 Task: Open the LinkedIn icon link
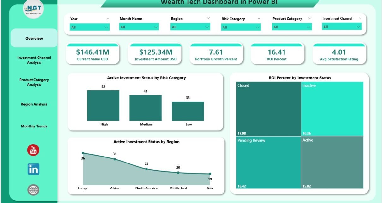point(33,169)
